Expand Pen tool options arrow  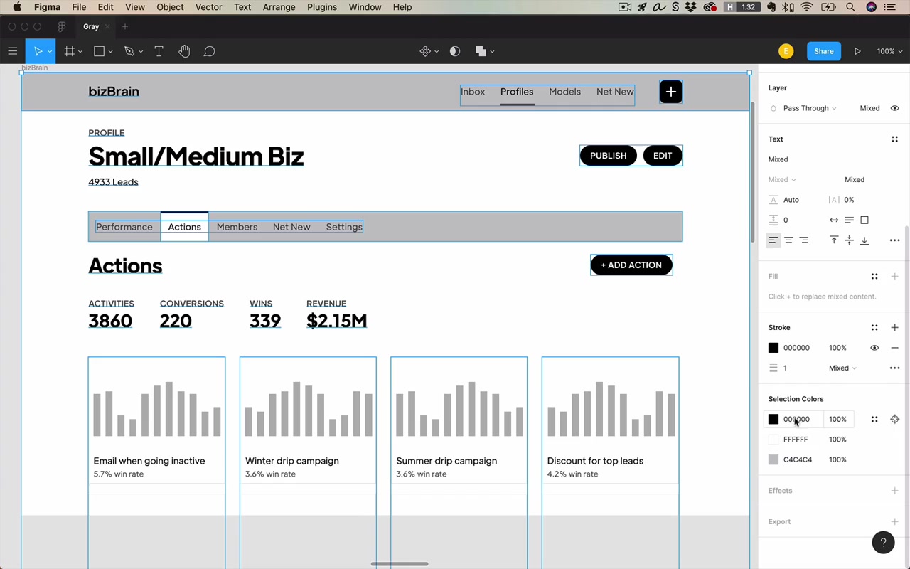(x=140, y=51)
